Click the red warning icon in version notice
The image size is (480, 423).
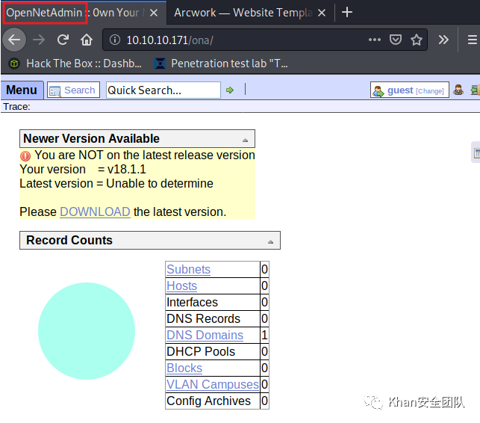coord(25,155)
